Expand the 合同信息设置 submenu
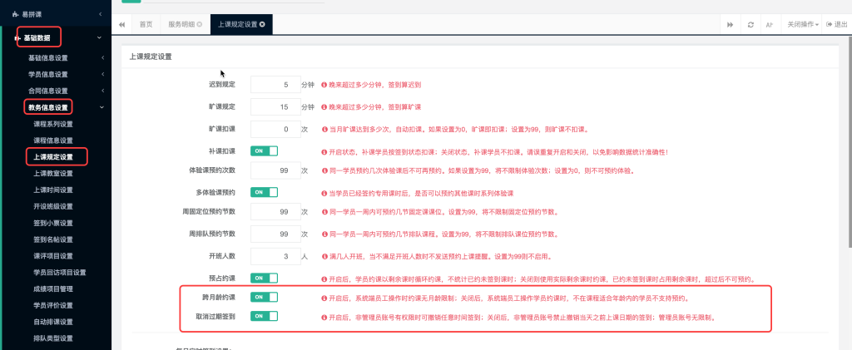Viewport: 852px width, 350px height. pos(102,91)
